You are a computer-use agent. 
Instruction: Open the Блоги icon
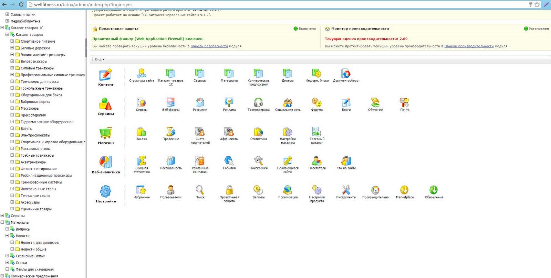coord(346,102)
